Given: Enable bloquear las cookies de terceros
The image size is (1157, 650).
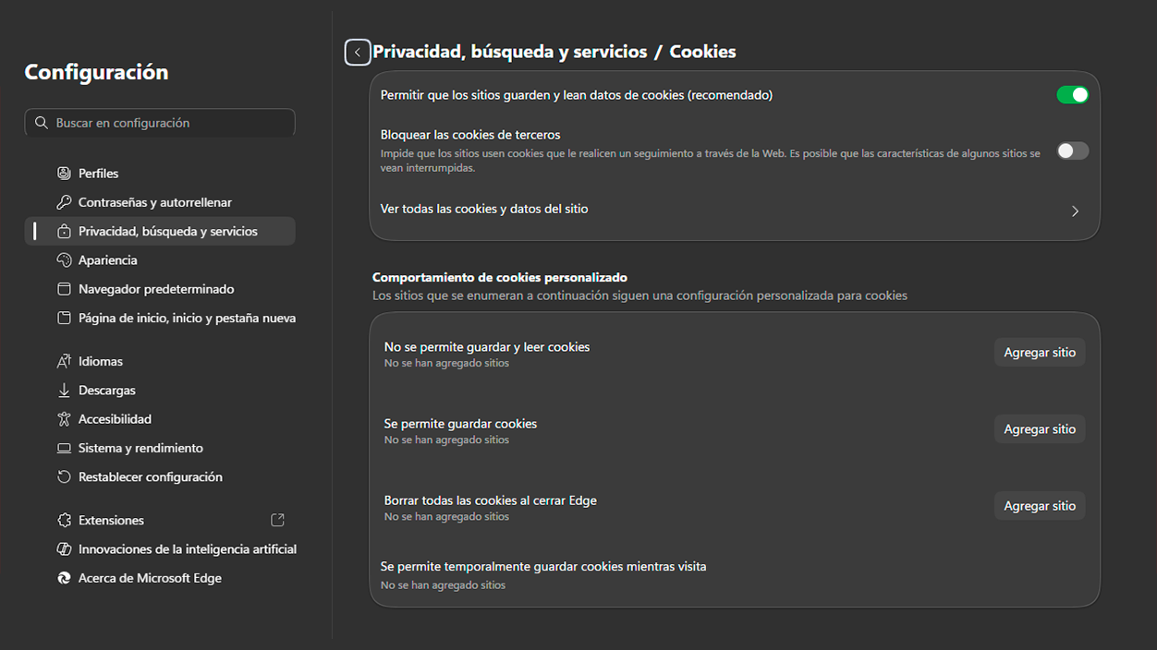Looking at the screenshot, I should 1072,150.
